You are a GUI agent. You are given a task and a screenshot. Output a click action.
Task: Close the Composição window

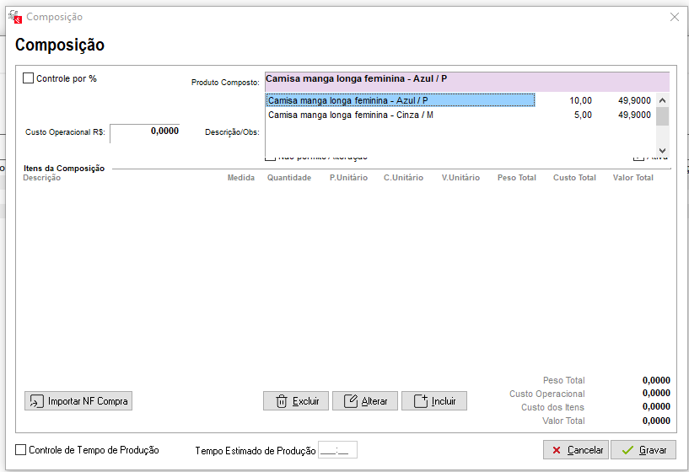coord(674,17)
